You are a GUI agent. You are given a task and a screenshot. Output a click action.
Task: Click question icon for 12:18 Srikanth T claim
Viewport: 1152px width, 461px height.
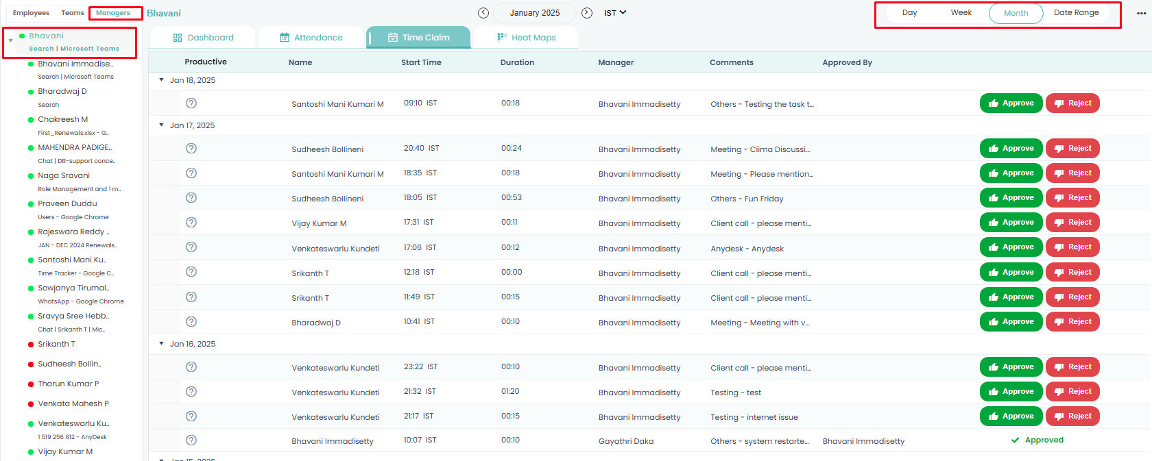click(191, 272)
